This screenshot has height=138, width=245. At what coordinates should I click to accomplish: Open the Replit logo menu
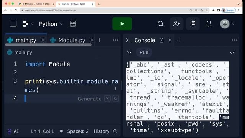(26, 24)
